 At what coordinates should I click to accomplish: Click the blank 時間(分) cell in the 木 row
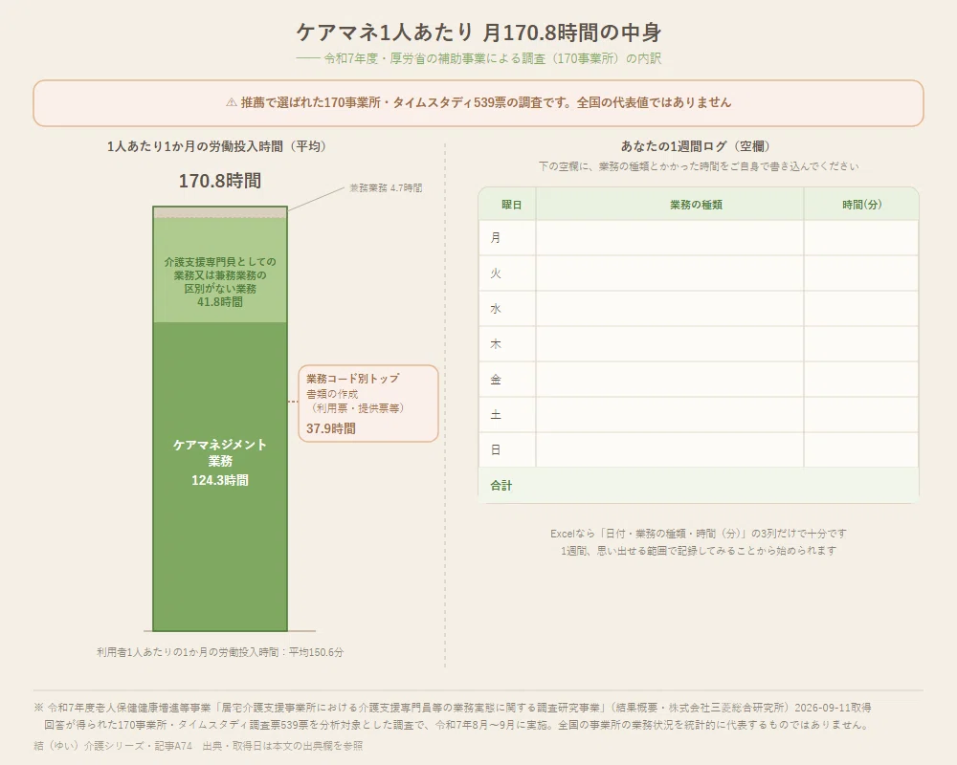tap(861, 344)
